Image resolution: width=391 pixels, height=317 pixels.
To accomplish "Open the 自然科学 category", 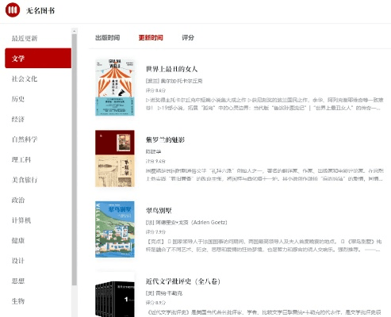I will pos(25,139).
